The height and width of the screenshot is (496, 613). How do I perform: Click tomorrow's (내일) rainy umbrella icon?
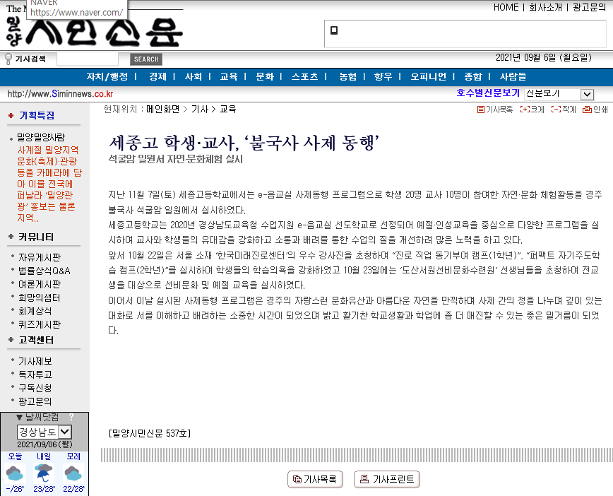point(44,473)
